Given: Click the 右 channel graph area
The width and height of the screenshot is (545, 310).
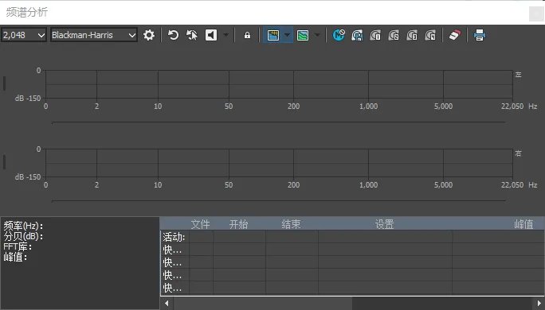Looking at the screenshot, I should coord(279,163).
